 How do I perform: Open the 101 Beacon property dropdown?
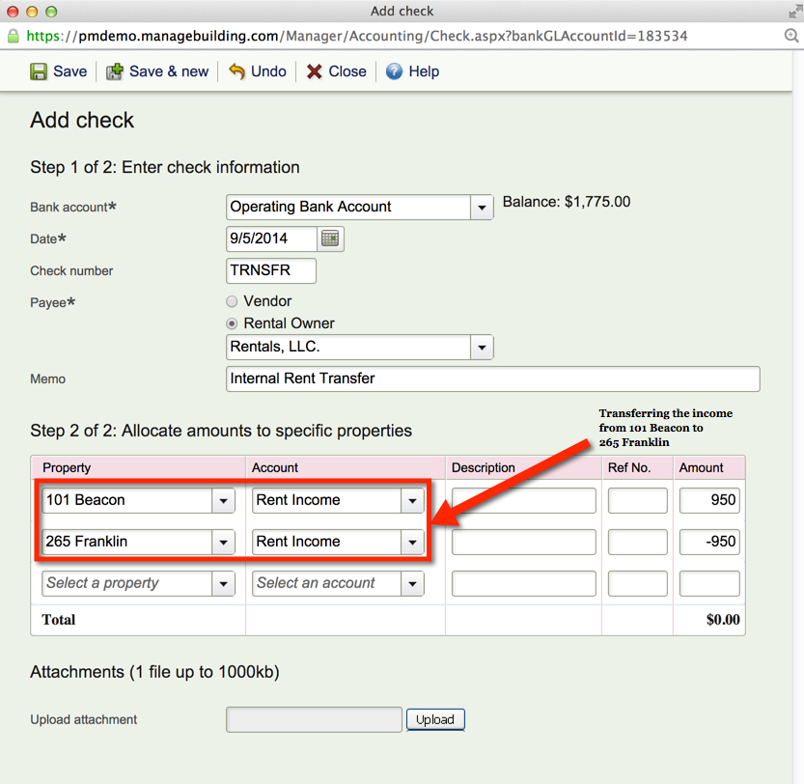(223, 501)
